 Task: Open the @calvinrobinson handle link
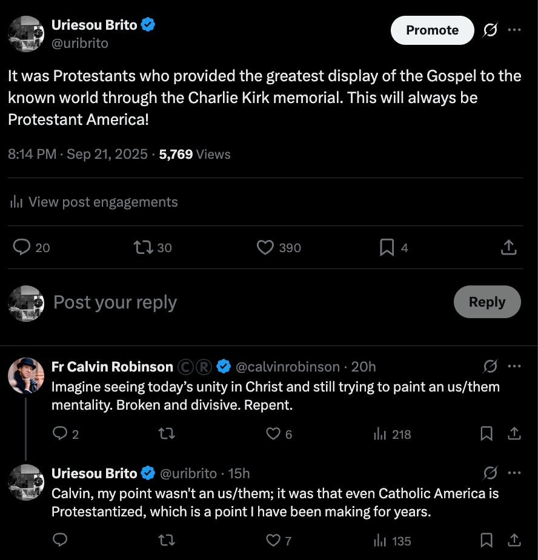(287, 367)
